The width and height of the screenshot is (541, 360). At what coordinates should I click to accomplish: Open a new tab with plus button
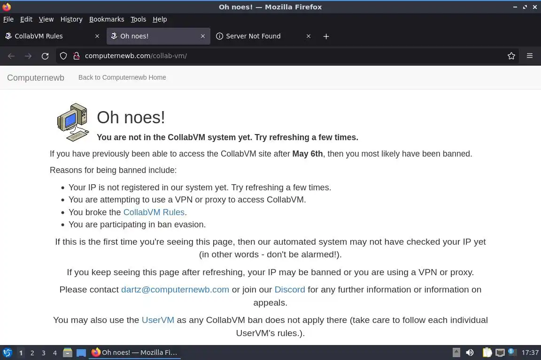tap(326, 36)
